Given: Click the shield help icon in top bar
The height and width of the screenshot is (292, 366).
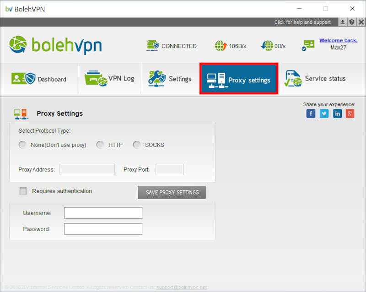Looking at the screenshot, I should (x=352, y=22).
